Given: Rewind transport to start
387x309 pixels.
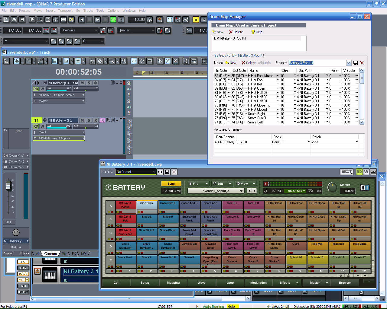Looking at the screenshot, I should [82, 20].
